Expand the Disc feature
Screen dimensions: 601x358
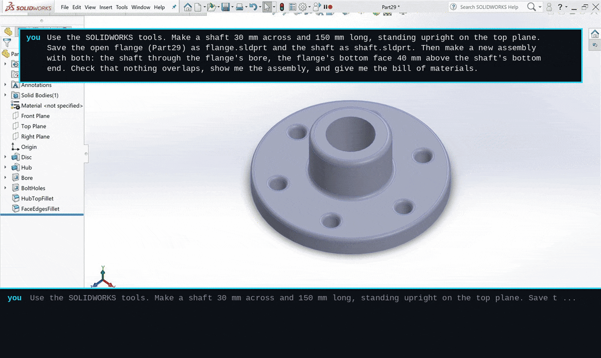[x=6, y=157]
